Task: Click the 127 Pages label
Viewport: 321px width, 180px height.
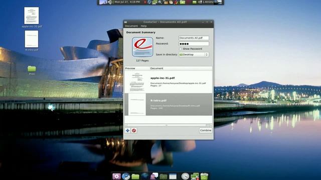Action: coord(142,60)
